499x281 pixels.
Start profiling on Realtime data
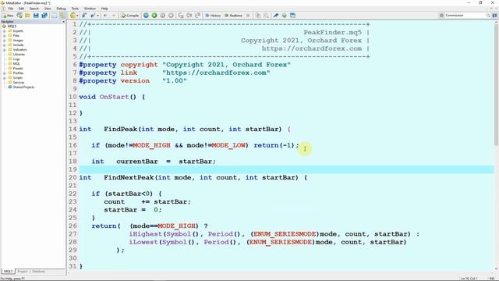[233, 16]
